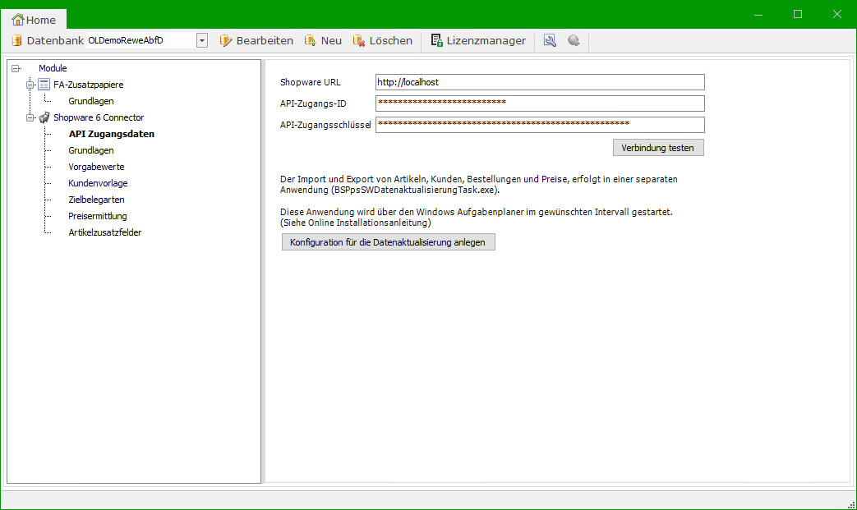Image resolution: width=857 pixels, height=510 pixels.
Task: Click the Datenbank barrel icon
Action: pyautogui.click(x=16, y=40)
